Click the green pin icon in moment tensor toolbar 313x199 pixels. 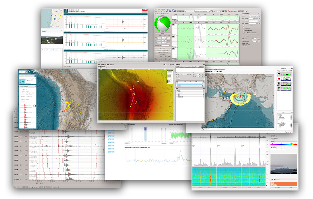[x=162, y=11]
